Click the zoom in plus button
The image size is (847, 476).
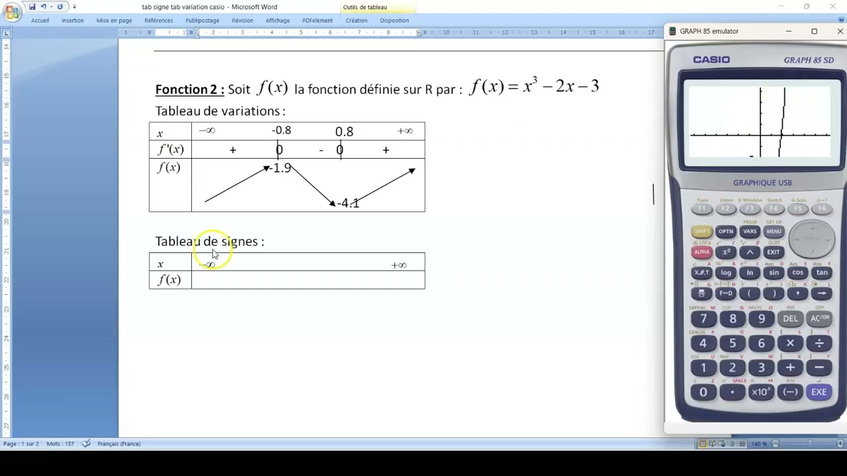[x=841, y=444]
